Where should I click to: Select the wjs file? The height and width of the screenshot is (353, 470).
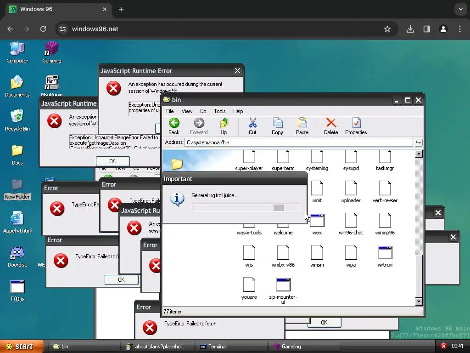[x=249, y=256]
